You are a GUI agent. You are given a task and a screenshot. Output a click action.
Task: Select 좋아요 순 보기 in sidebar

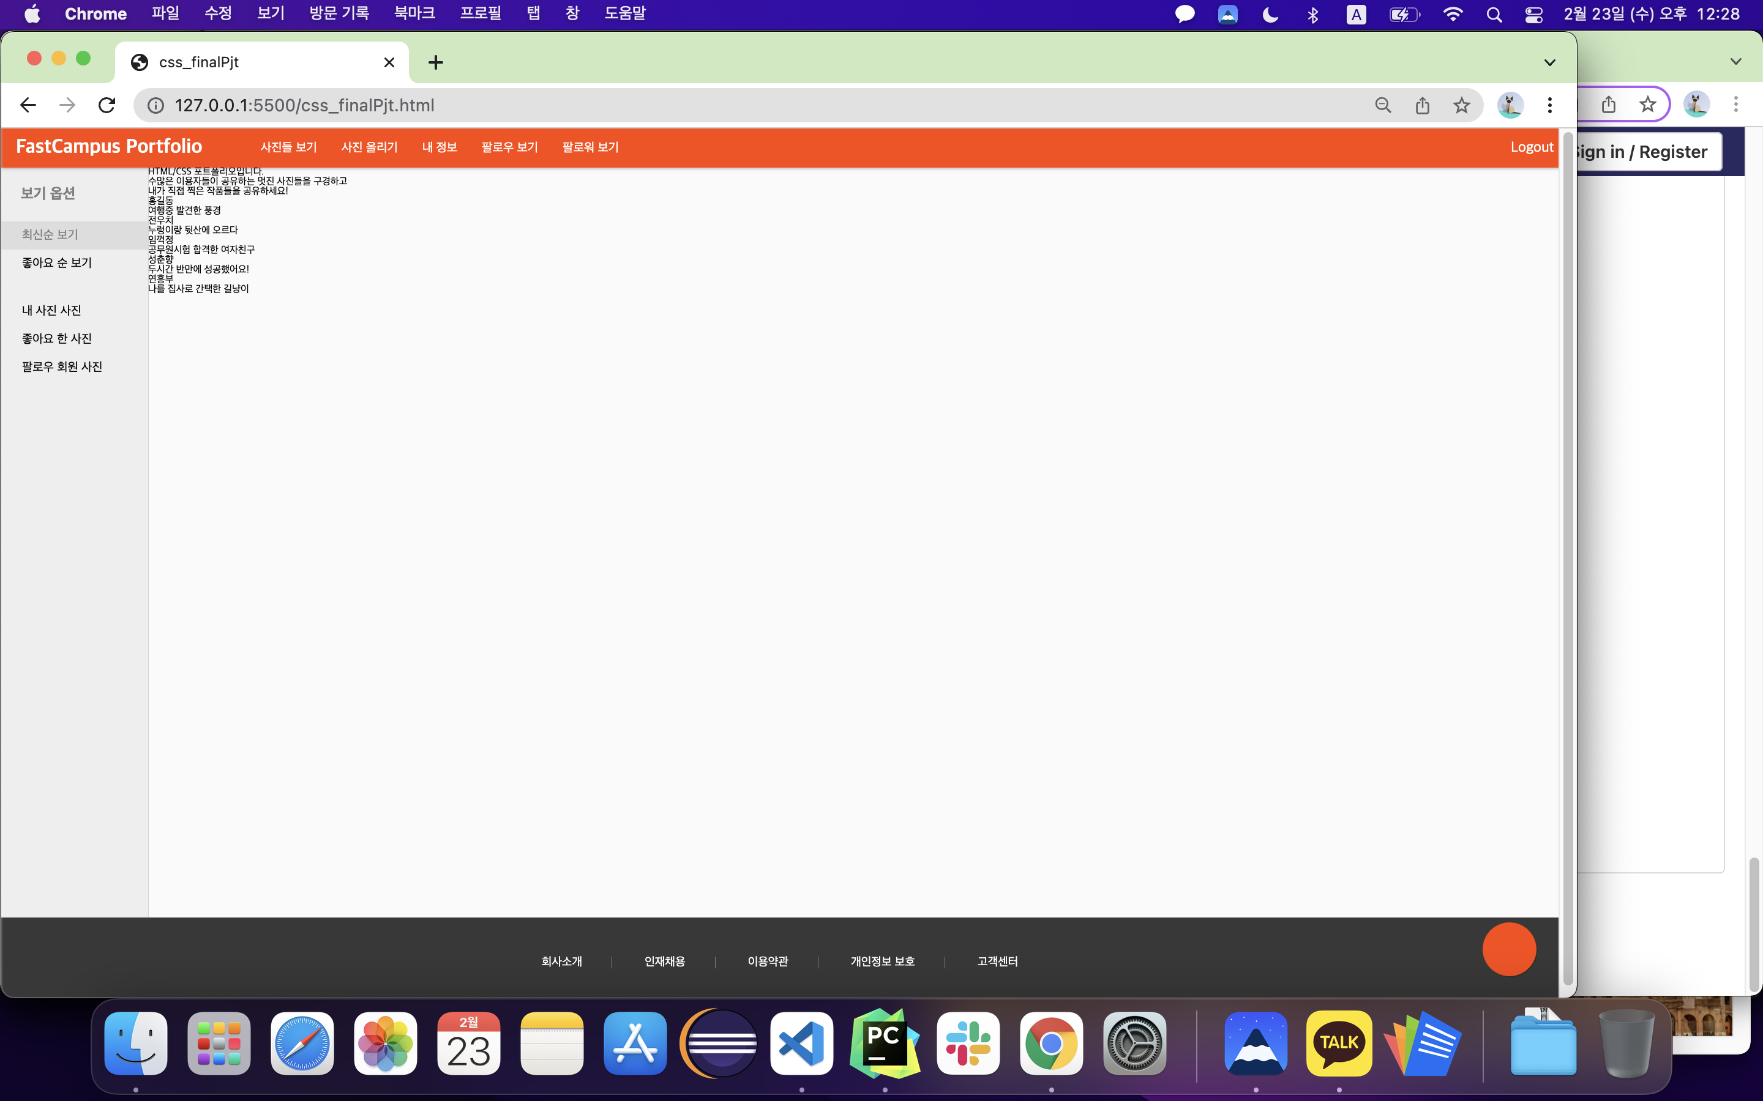point(57,263)
